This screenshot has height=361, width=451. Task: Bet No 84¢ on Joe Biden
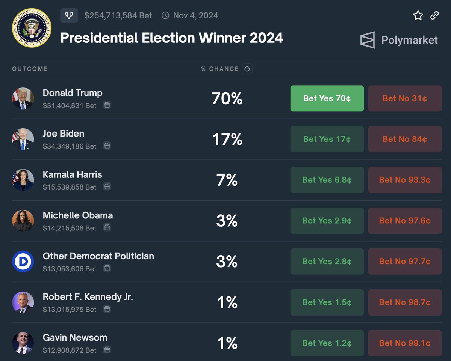405,139
